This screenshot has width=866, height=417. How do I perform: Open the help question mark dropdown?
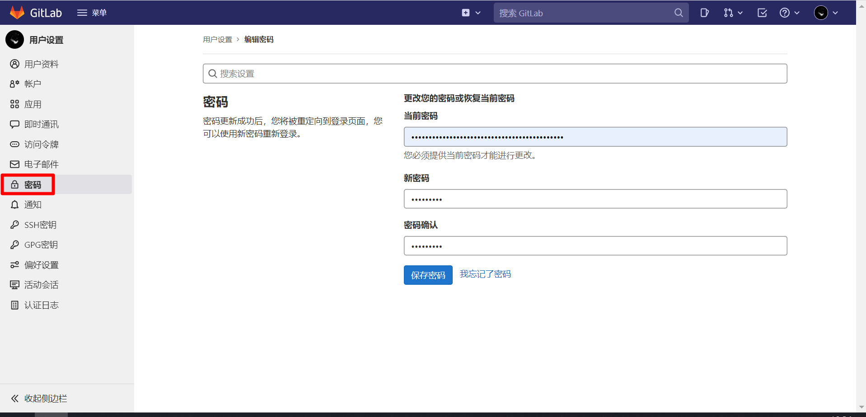[x=789, y=13]
